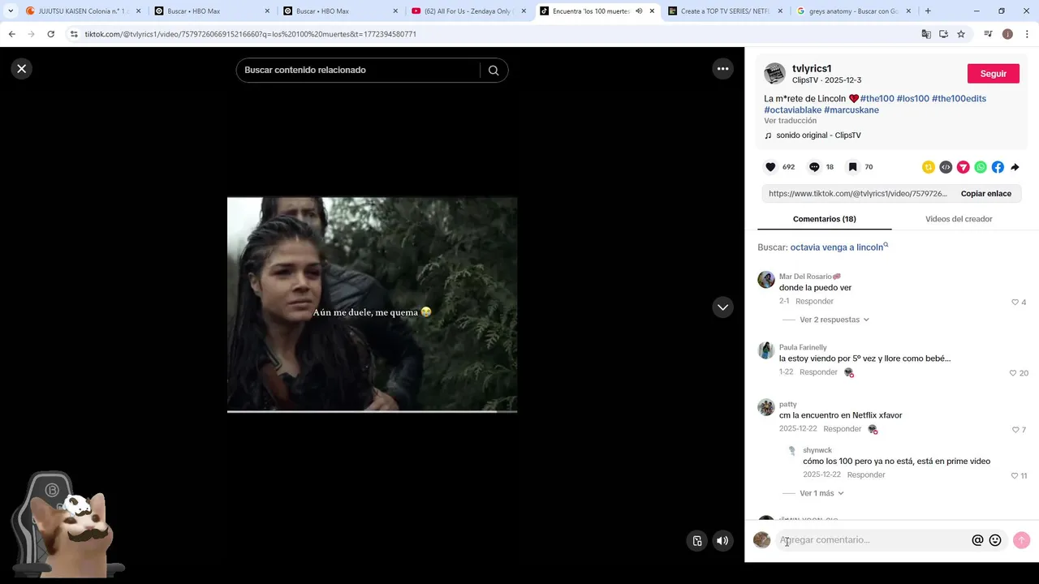
Task: Reply to Mar Del Rosario's comment
Action: (x=814, y=302)
